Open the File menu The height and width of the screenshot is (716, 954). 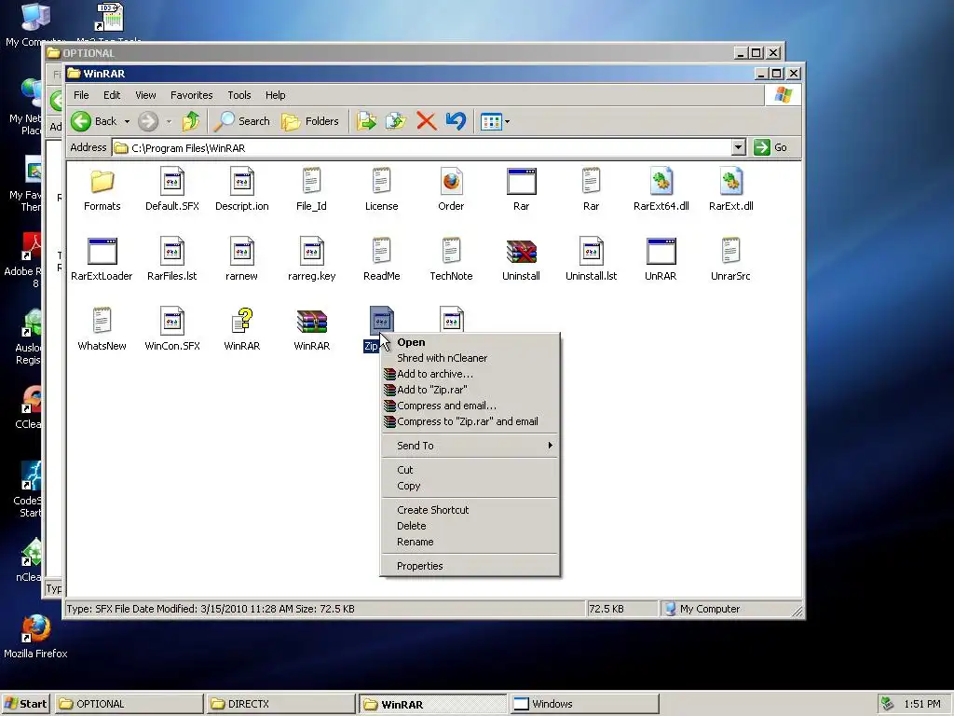pyautogui.click(x=81, y=95)
